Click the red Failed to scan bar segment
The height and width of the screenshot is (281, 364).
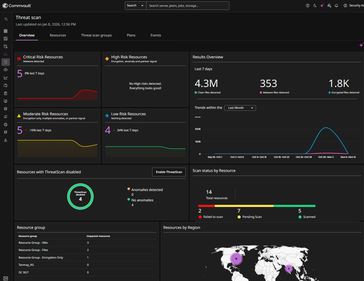click(206, 206)
